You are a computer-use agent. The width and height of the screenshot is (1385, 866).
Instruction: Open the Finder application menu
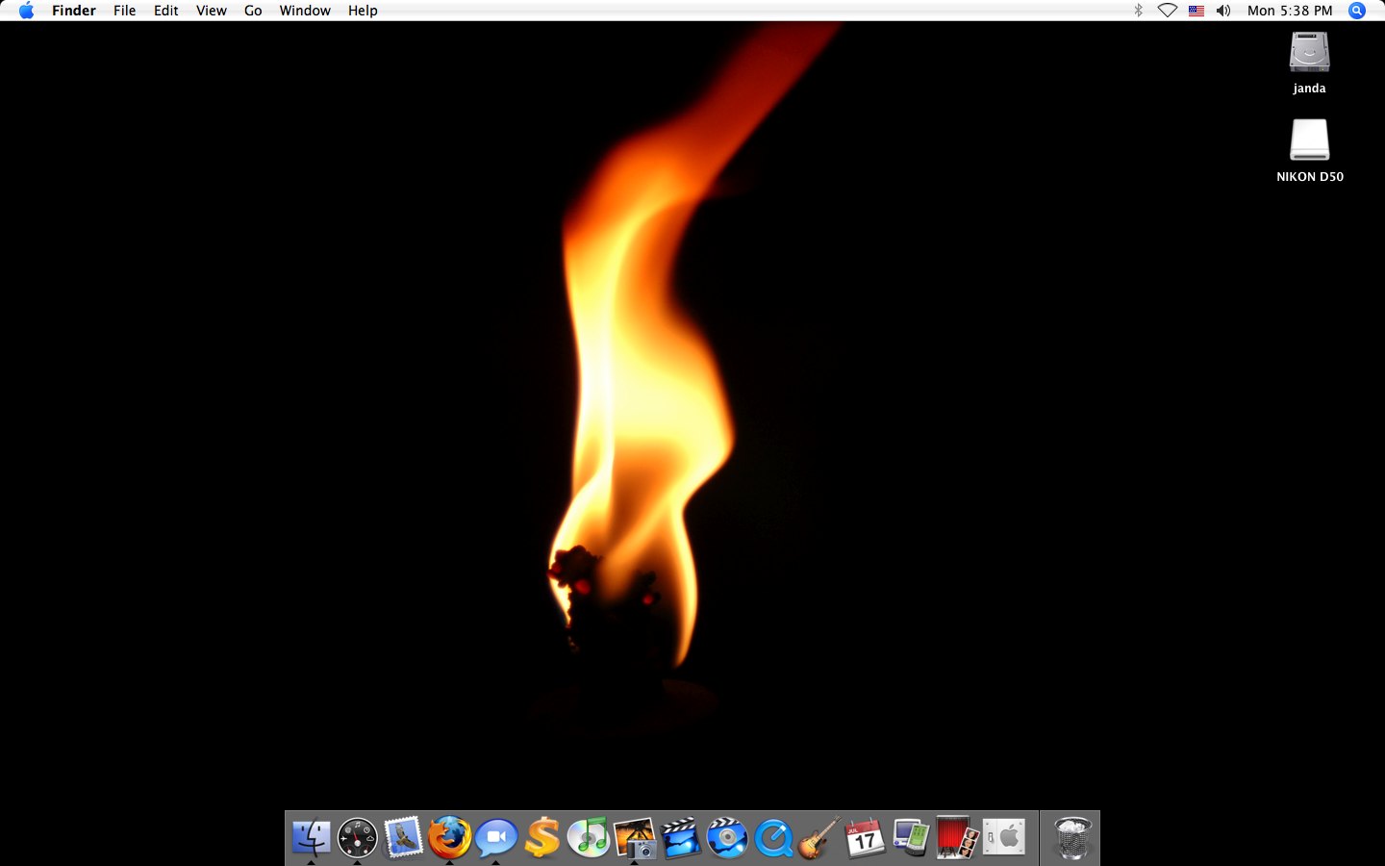[x=74, y=11]
